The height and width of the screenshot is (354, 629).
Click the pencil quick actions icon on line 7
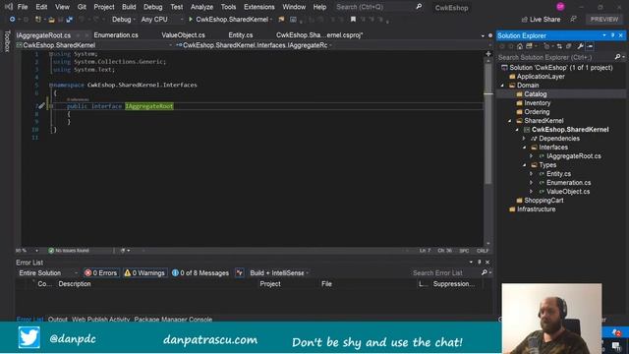(41, 106)
